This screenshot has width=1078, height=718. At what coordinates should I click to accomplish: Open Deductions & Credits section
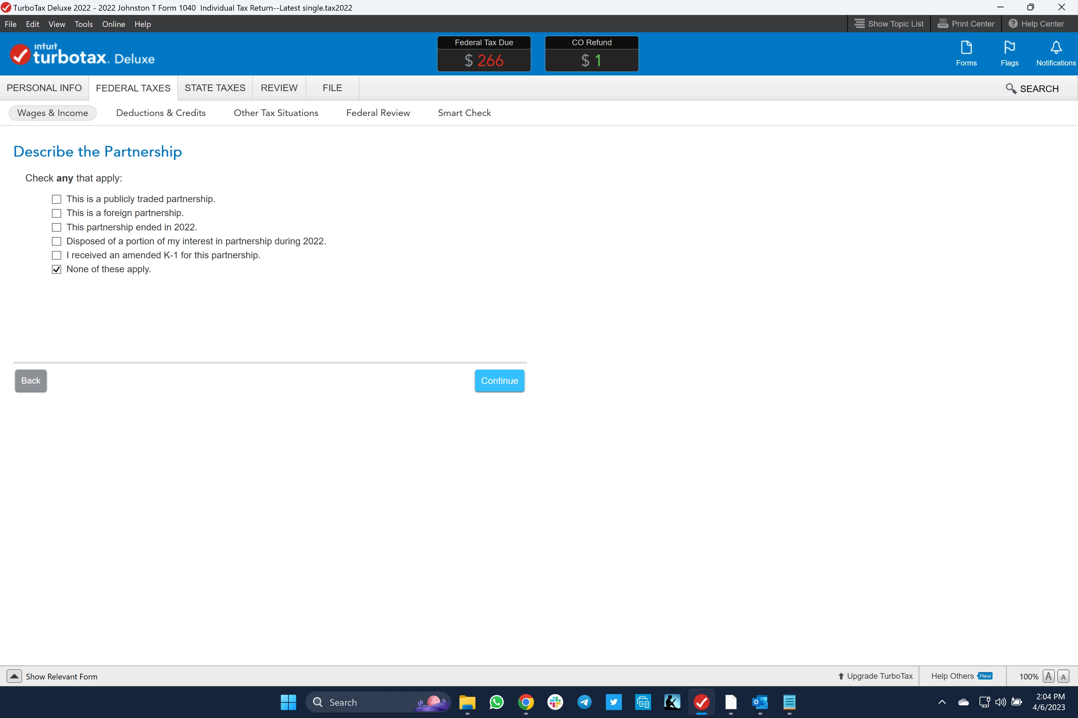coord(160,113)
